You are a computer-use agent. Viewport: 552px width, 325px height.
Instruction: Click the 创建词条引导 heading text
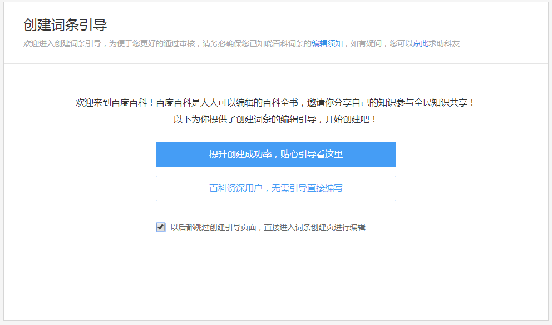coord(65,25)
